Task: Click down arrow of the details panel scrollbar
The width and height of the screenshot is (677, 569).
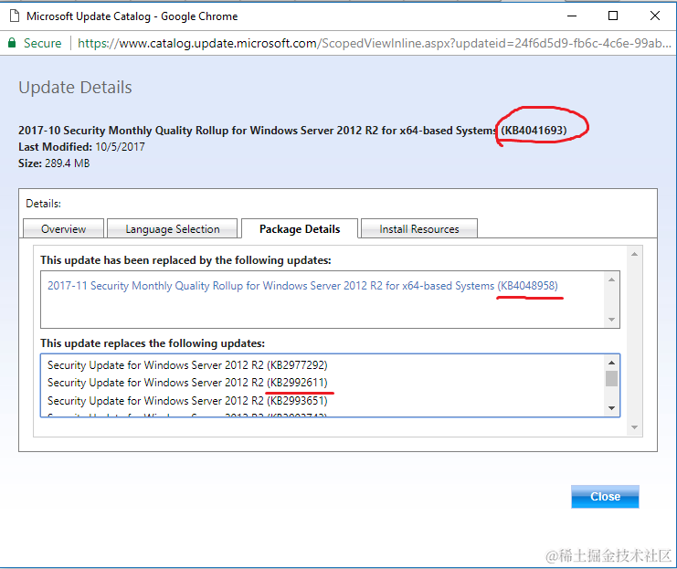Action: point(634,427)
